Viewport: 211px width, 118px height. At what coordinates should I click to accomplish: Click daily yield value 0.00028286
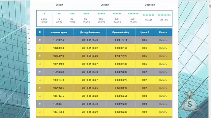point(121,104)
